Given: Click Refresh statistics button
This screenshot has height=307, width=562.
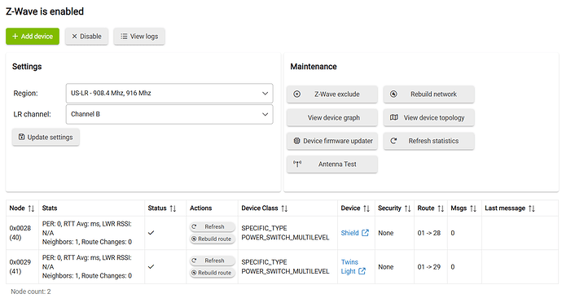Looking at the screenshot, I should tap(428, 141).
